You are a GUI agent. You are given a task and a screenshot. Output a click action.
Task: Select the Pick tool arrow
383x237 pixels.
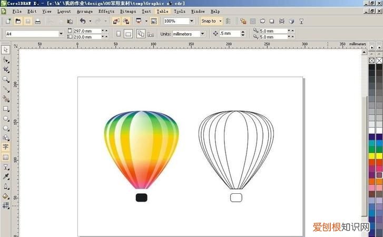click(6, 50)
